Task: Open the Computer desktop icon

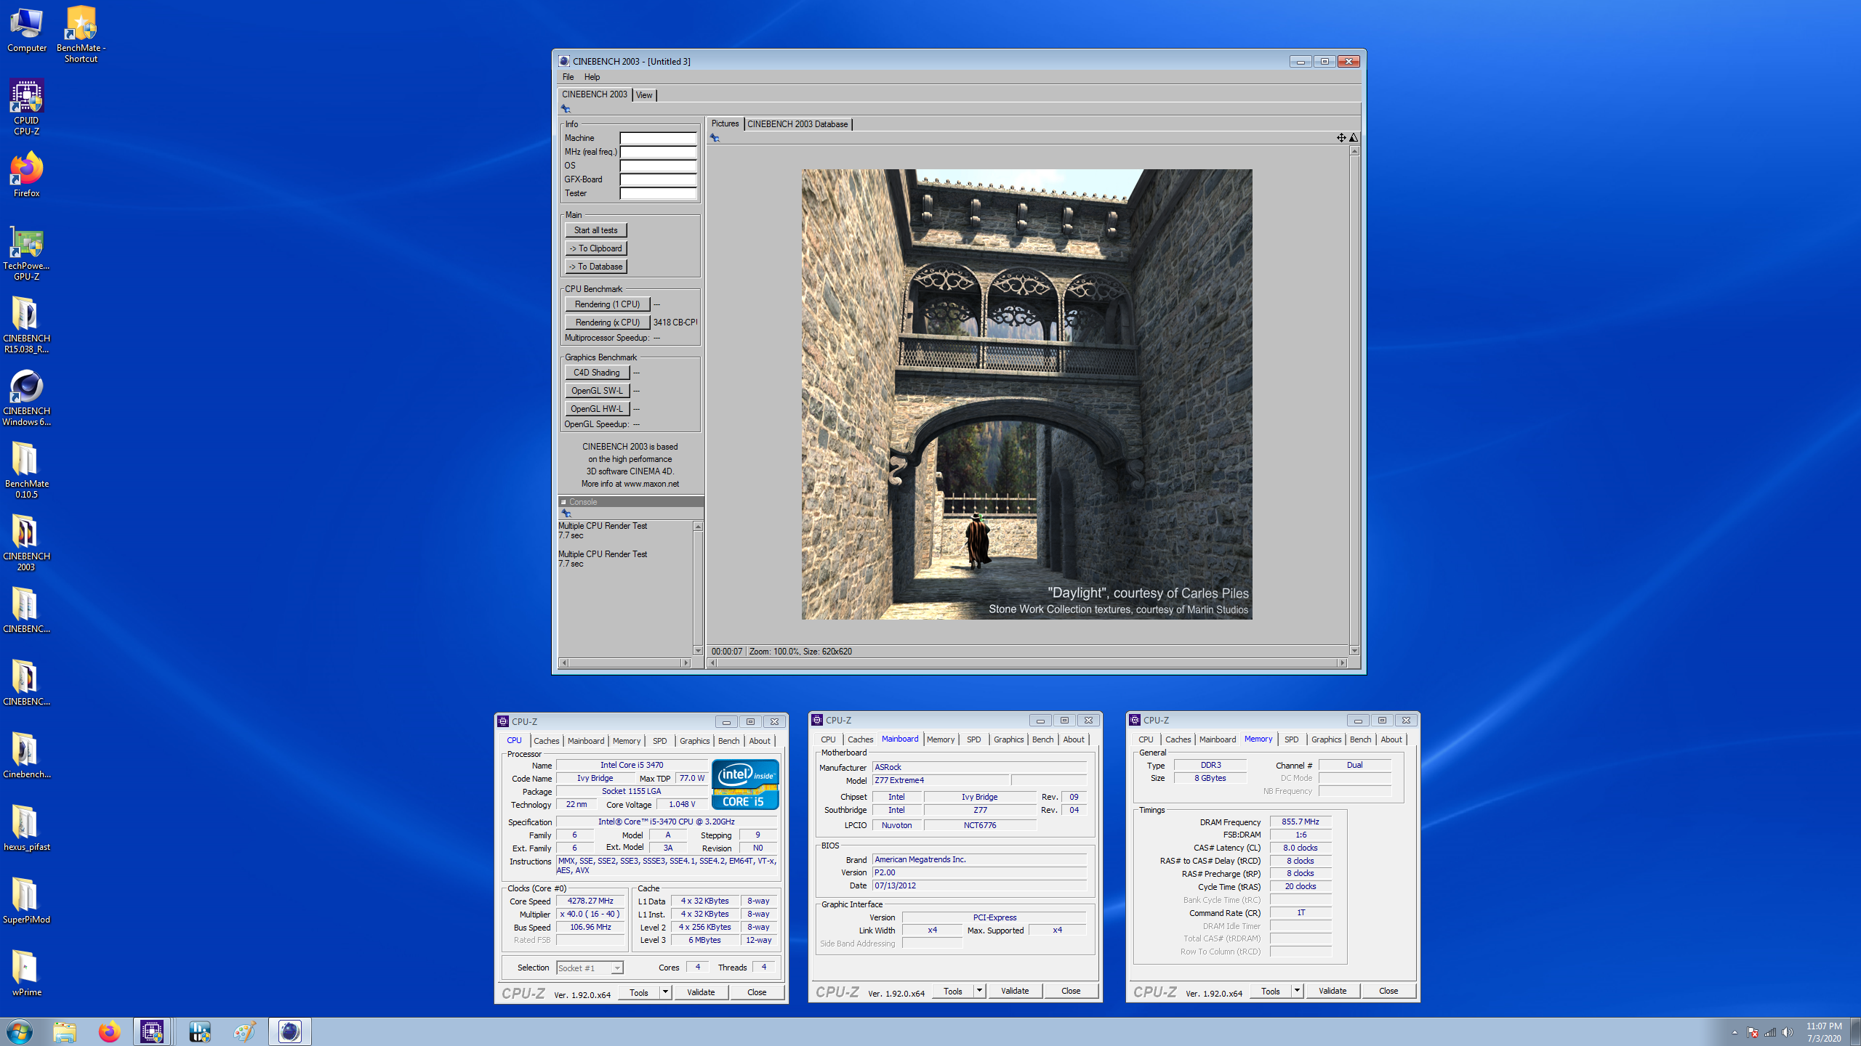Action: [27, 29]
